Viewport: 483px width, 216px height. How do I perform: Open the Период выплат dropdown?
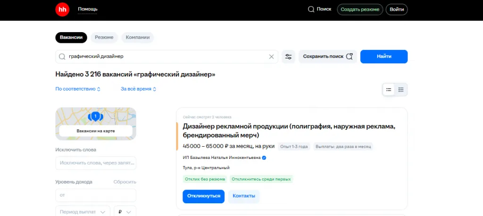[83, 211]
